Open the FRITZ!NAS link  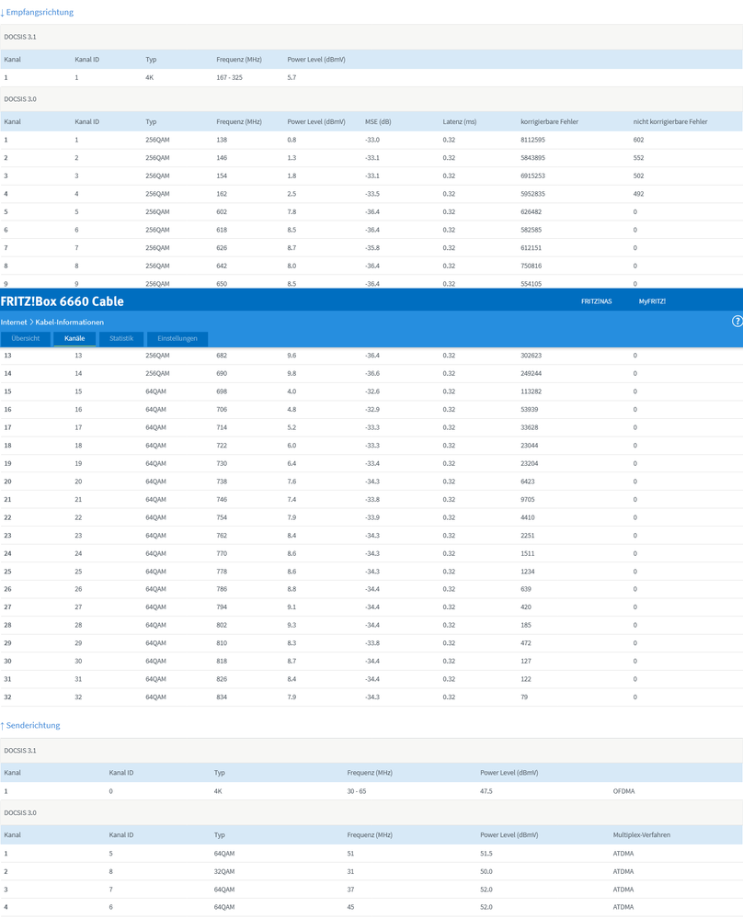(596, 301)
